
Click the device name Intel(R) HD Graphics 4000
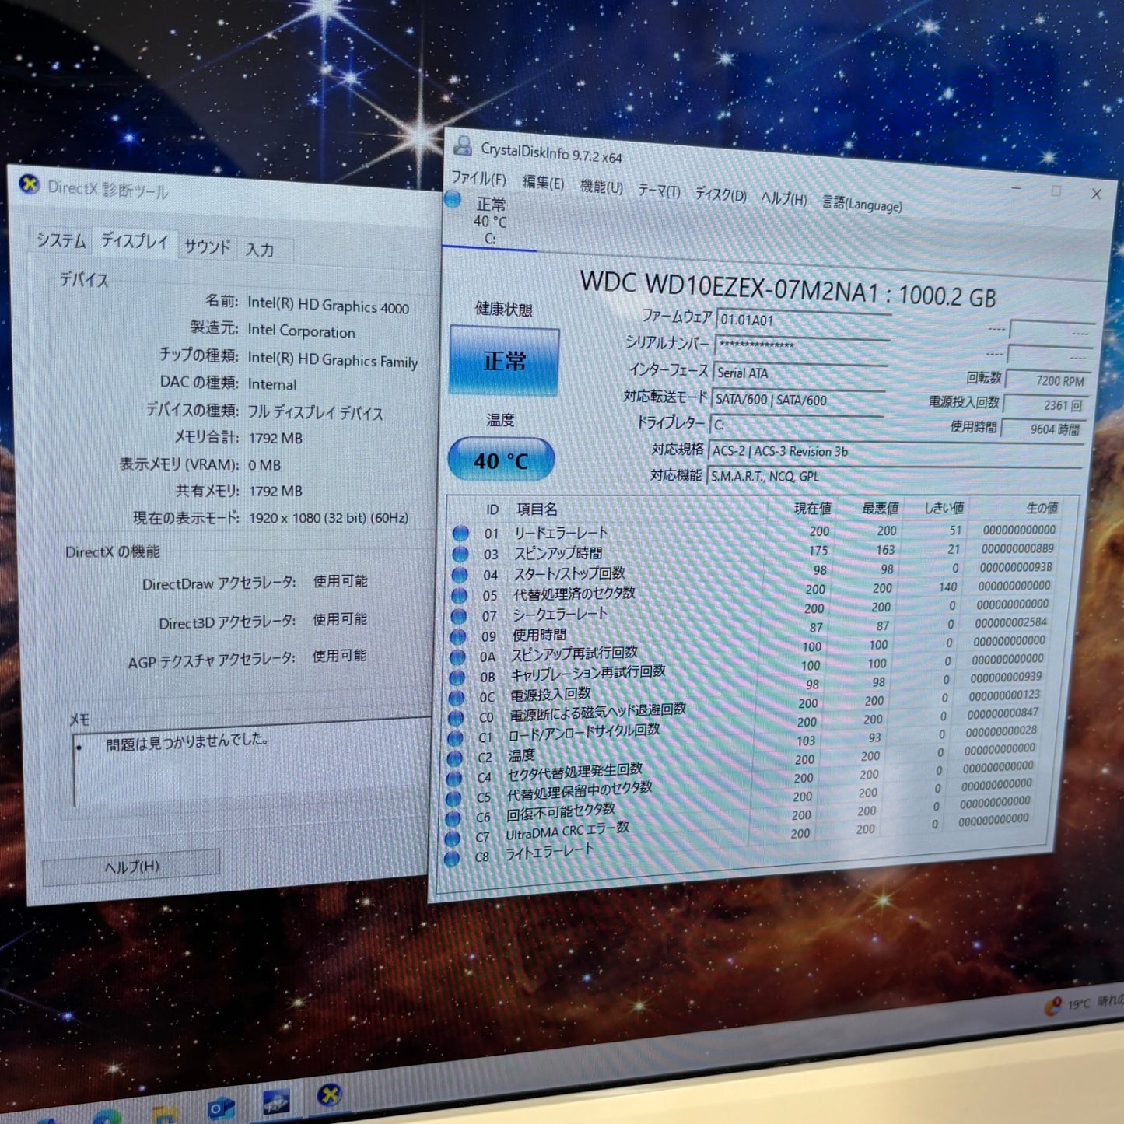pyautogui.click(x=328, y=305)
